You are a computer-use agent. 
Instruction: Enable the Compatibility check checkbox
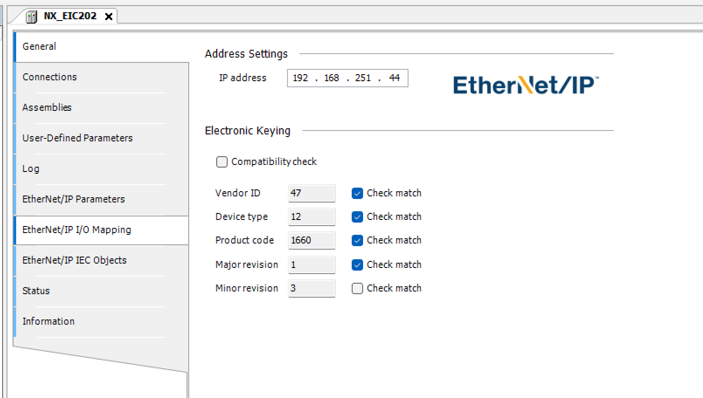coord(222,162)
